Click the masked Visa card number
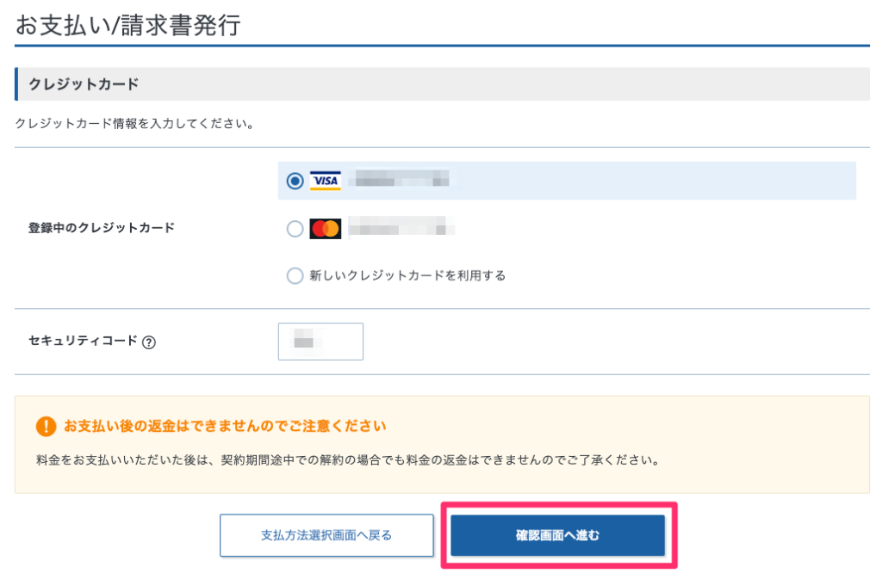Image resolution: width=882 pixels, height=573 pixels. [401, 181]
